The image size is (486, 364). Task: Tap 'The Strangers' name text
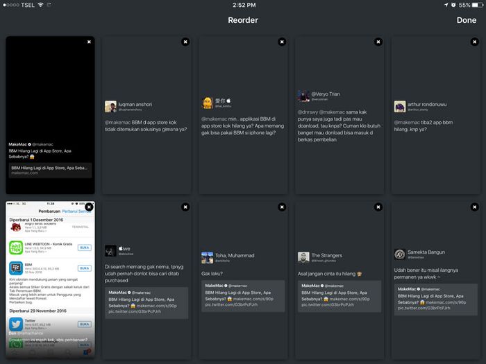click(327, 255)
